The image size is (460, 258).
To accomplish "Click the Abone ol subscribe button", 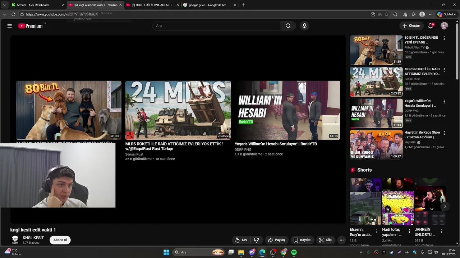I will tap(60, 240).
